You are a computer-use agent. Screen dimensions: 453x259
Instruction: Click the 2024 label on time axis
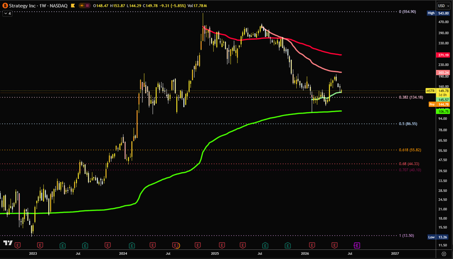[x=123, y=254]
